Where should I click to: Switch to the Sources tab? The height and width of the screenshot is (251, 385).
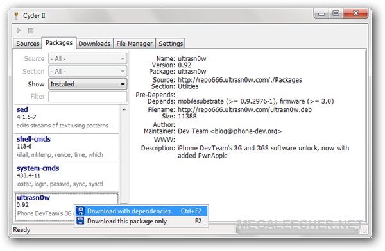click(28, 44)
